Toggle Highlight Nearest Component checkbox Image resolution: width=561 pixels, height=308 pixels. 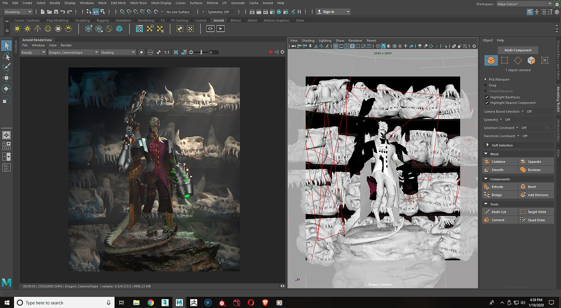click(487, 103)
